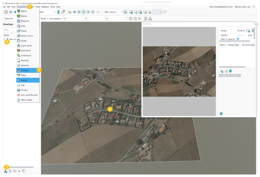Open the image folder browse icon
The width and height of the screenshot is (260, 177).
click(x=248, y=31)
